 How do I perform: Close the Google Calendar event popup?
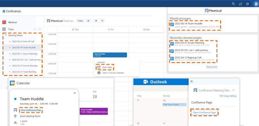pos(75,93)
